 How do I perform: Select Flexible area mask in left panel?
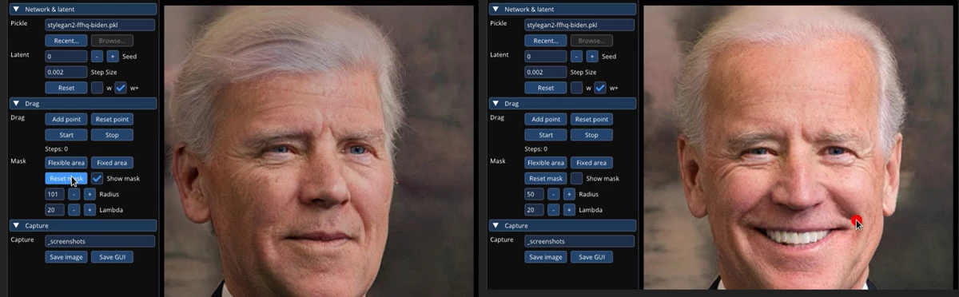66,163
